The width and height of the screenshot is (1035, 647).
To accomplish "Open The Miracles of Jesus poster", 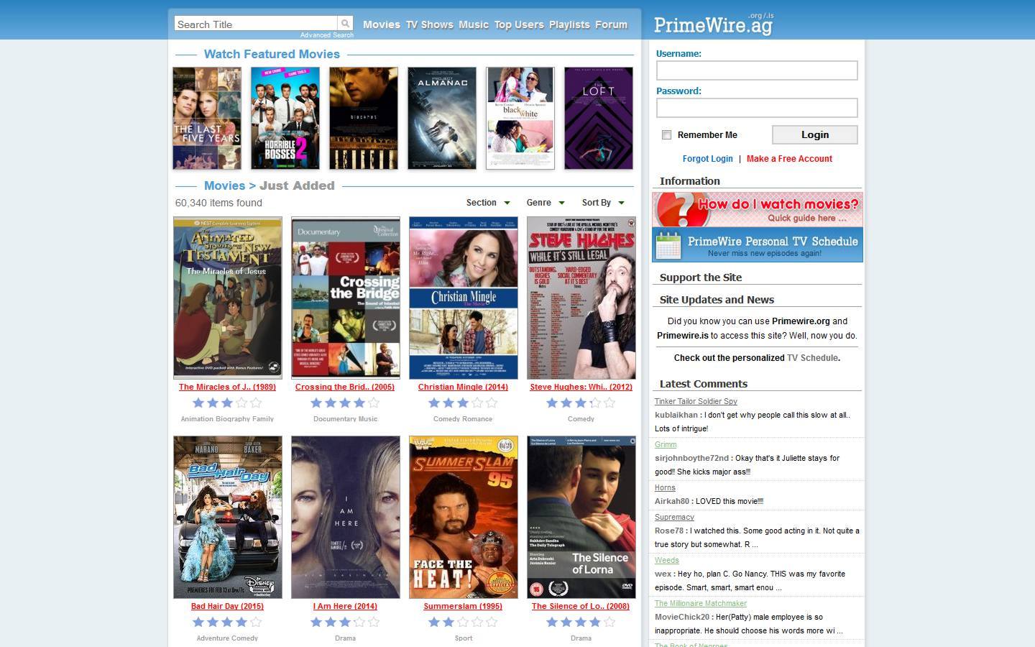I will tap(228, 298).
